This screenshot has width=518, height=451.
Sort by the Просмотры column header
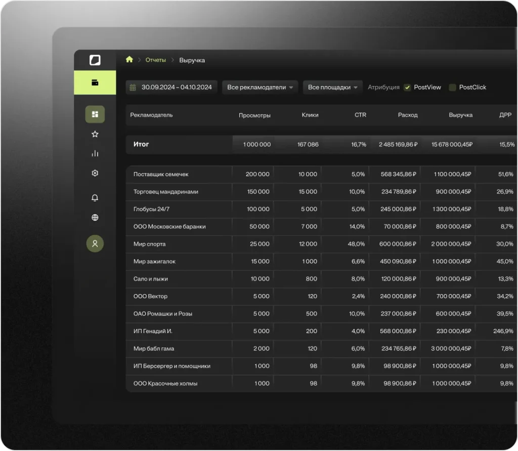point(254,115)
